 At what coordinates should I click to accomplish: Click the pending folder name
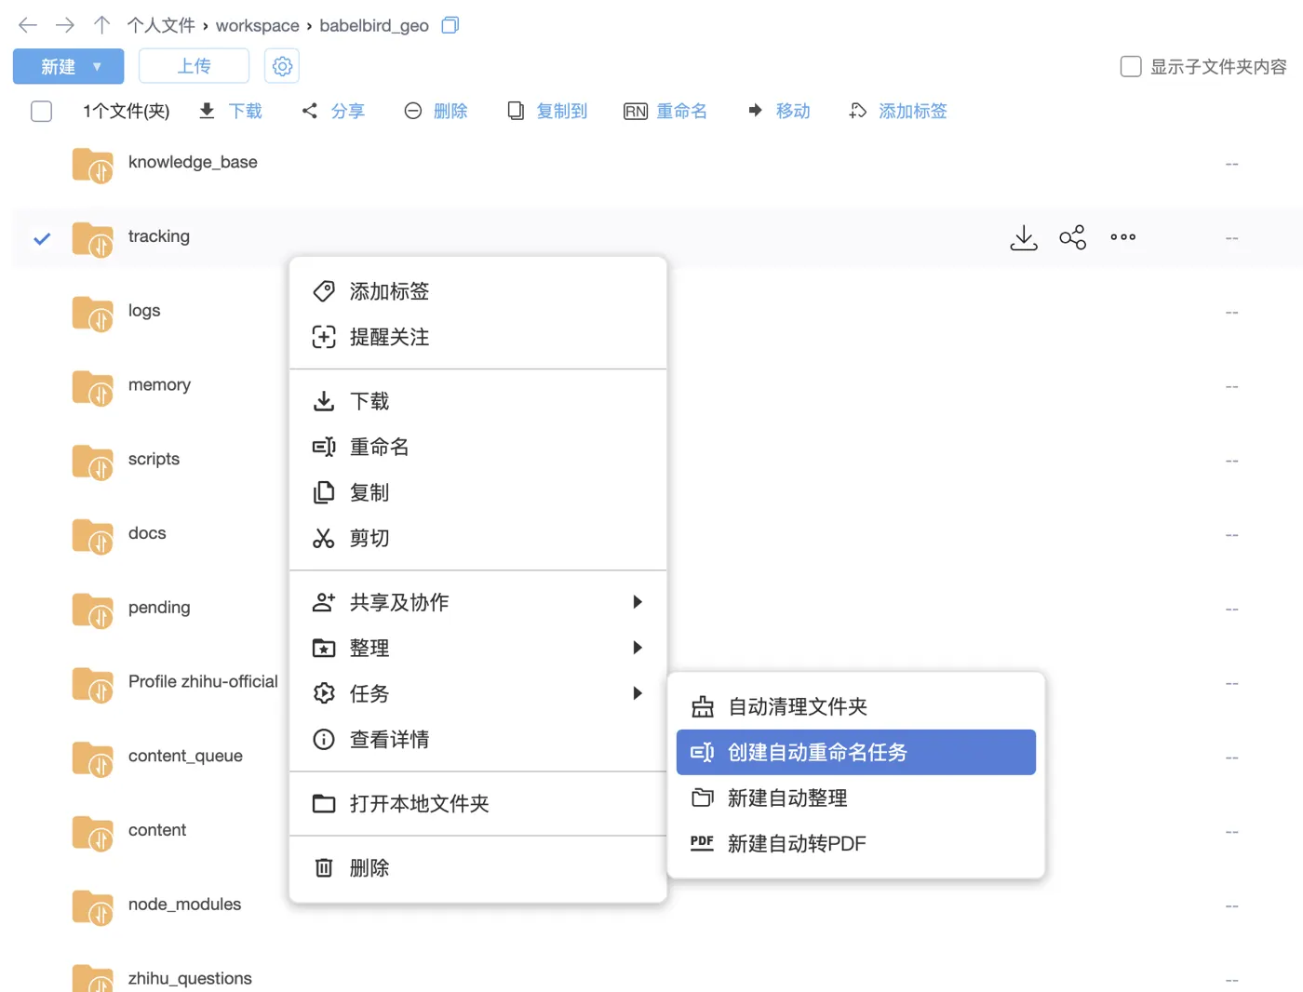[159, 608]
